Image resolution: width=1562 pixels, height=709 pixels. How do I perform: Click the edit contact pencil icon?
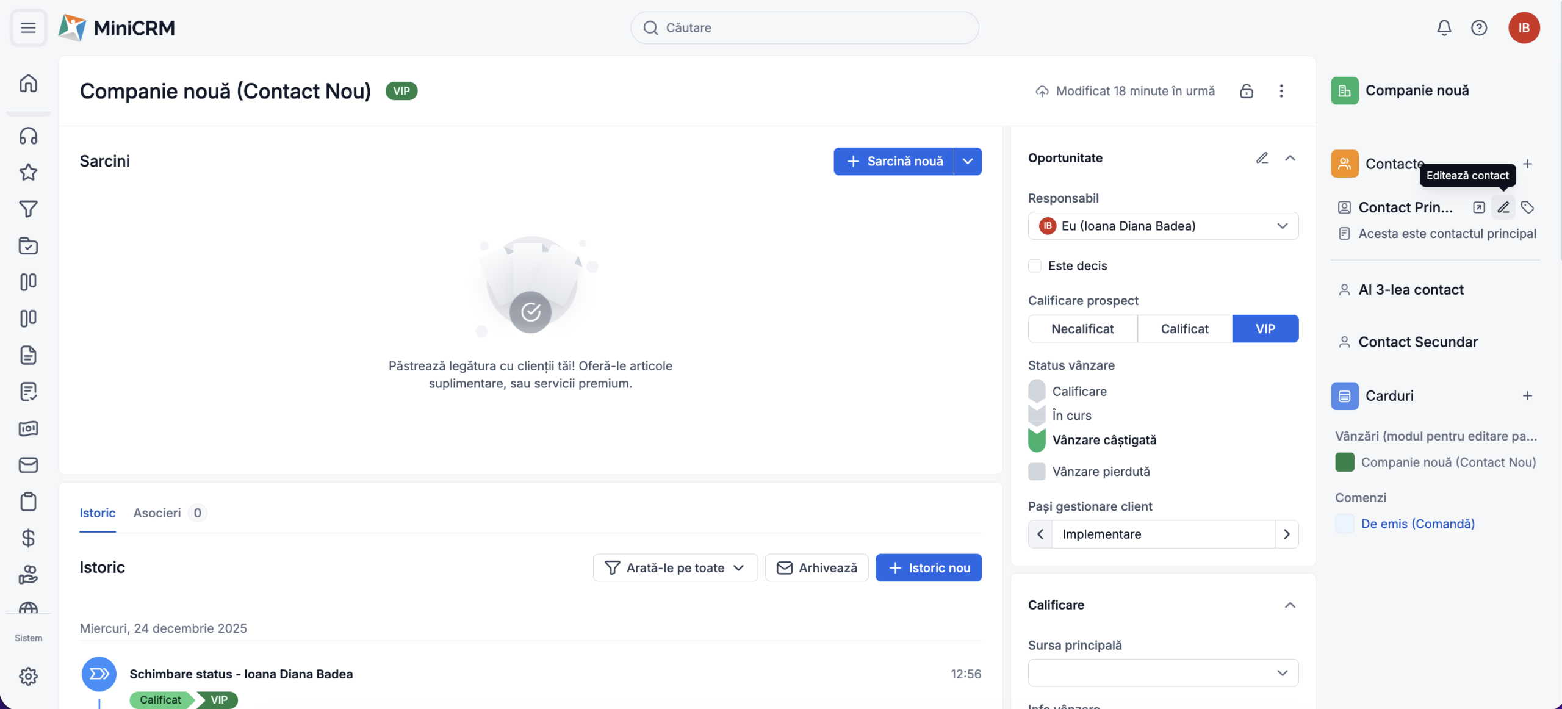tap(1503, 207)
